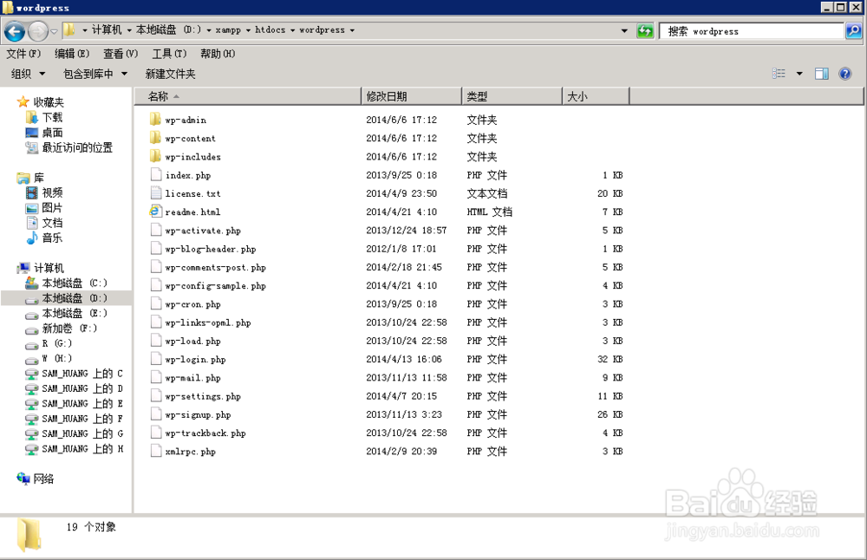Open the htdocs breadcrumb dropdown arrow
Viewport: 867px width, 560px height.
click(x=292, y=30)
